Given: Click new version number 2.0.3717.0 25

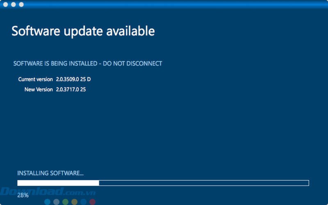Looking at the screenshot, I should coord(71,89).
